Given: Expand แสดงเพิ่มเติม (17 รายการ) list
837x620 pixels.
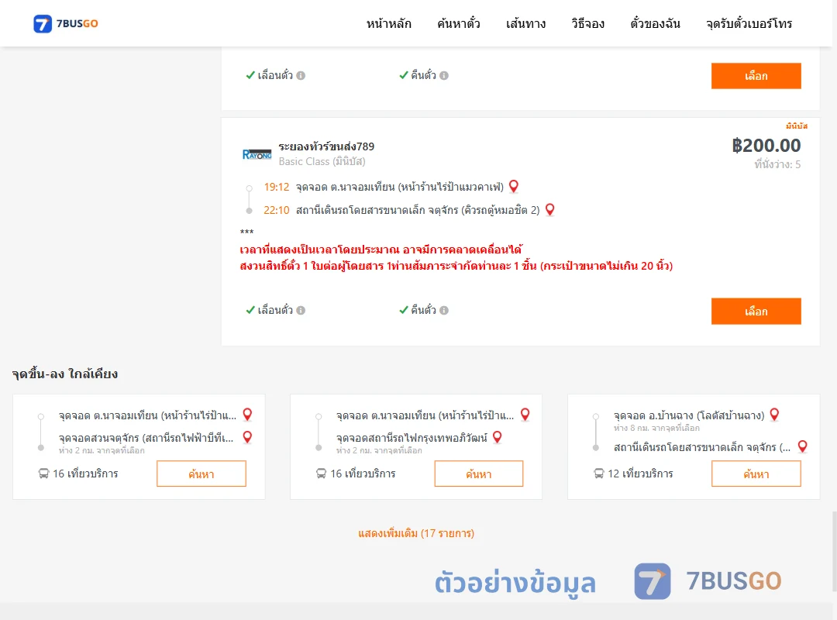Looking at the screenshot, I should coord(416,533).
